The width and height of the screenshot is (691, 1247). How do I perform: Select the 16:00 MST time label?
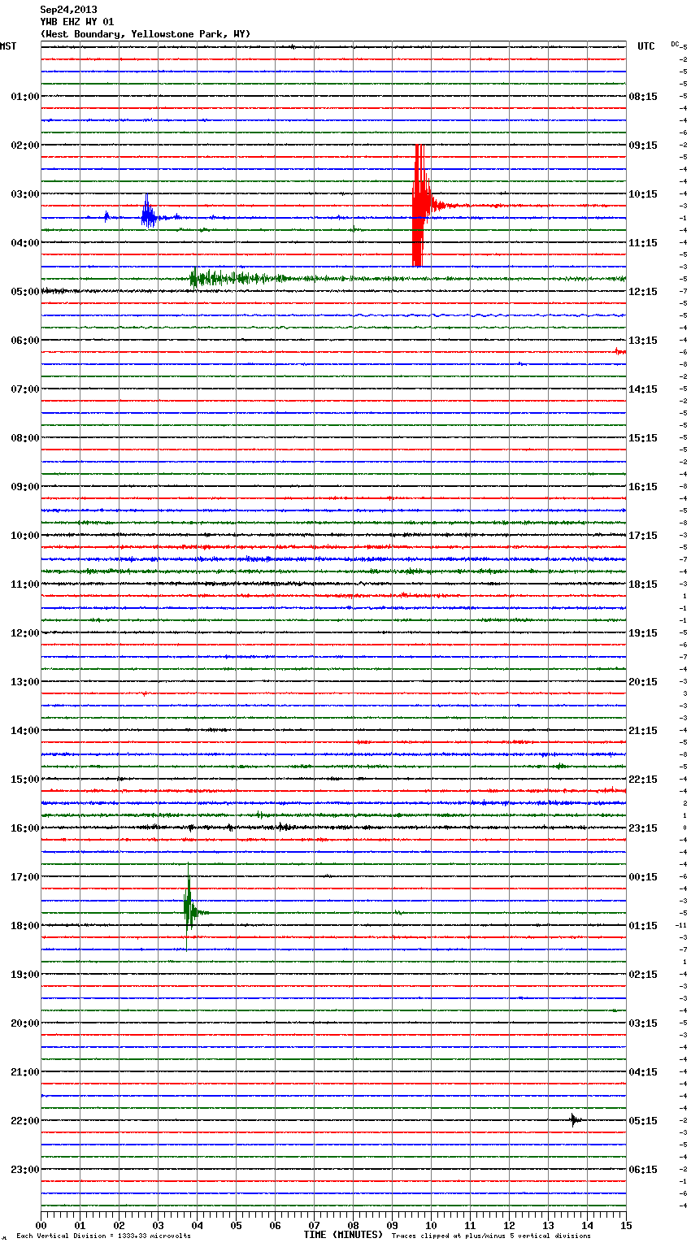click(24, 828)
